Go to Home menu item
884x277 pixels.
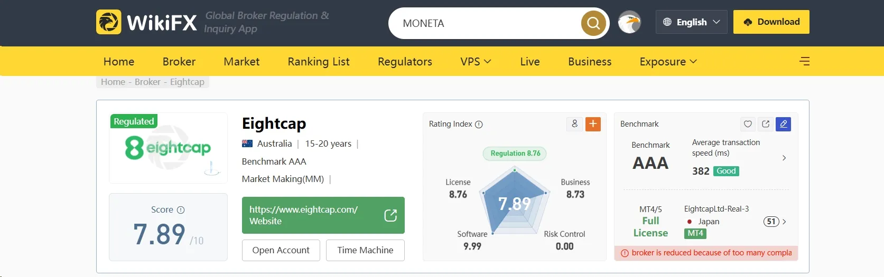coord(119,61)
